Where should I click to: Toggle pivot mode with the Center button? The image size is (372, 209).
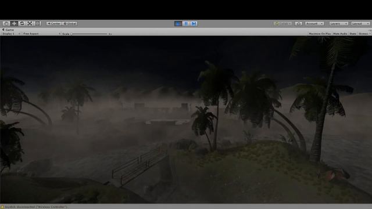point(54,23)
